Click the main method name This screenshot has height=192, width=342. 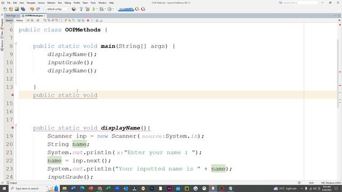108,46
